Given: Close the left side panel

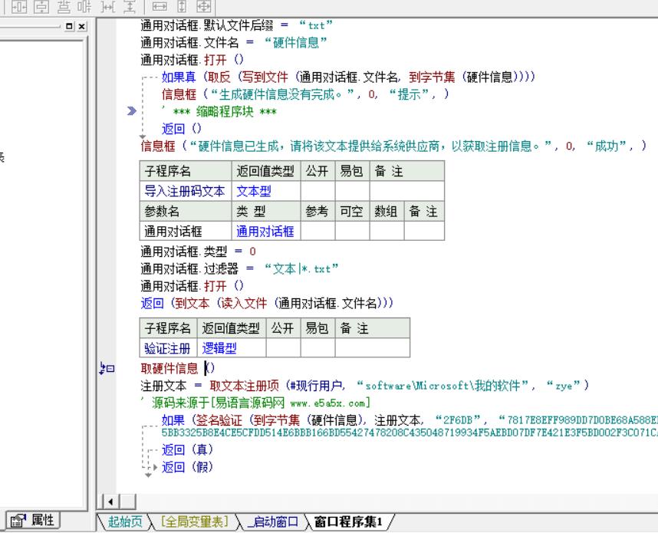Looking at the screenshot, I should coord(81,26).
